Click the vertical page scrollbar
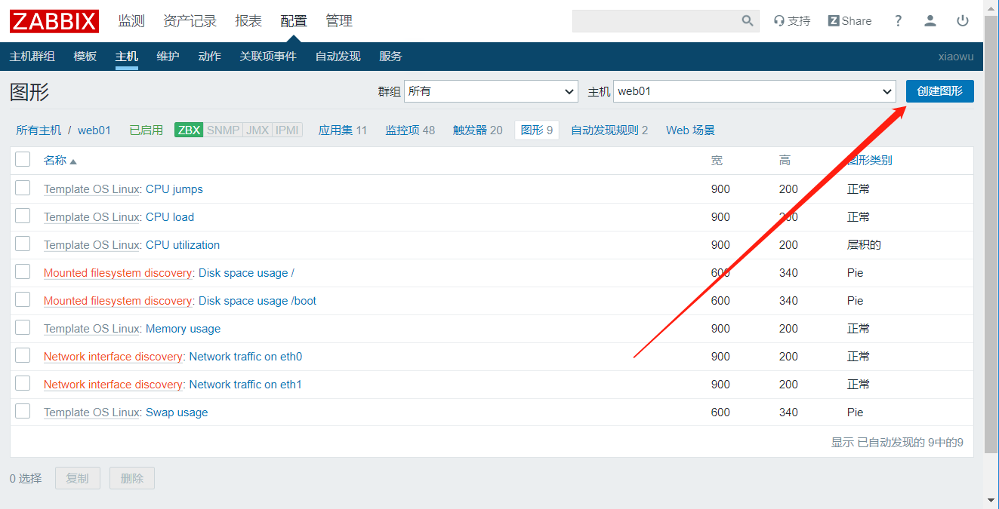Viewport: 999px width, 509px height. point(991,226)
